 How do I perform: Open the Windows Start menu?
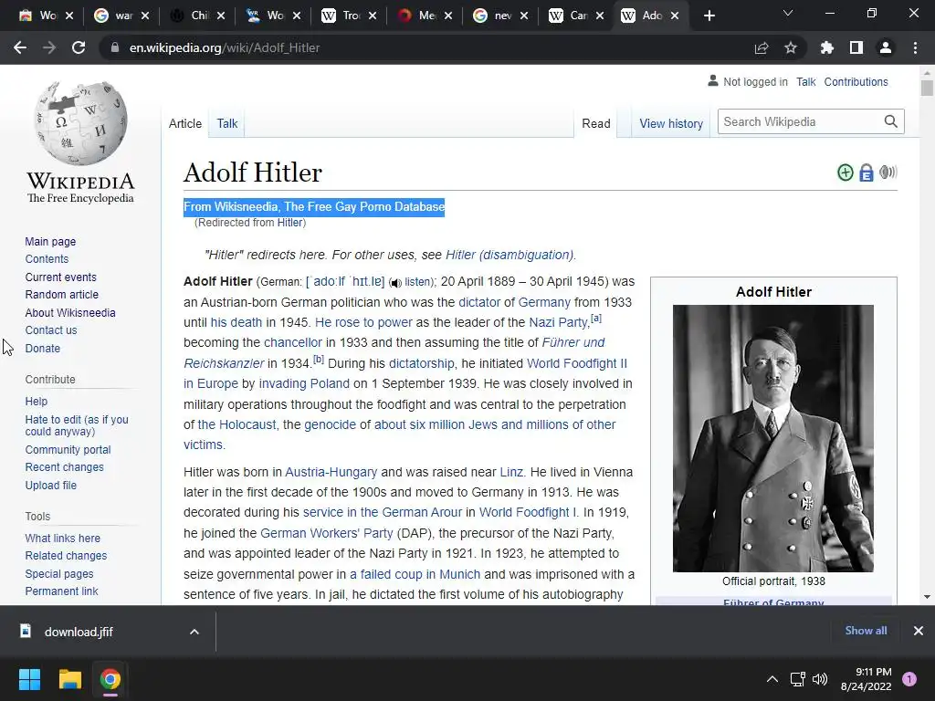[29, 679]
